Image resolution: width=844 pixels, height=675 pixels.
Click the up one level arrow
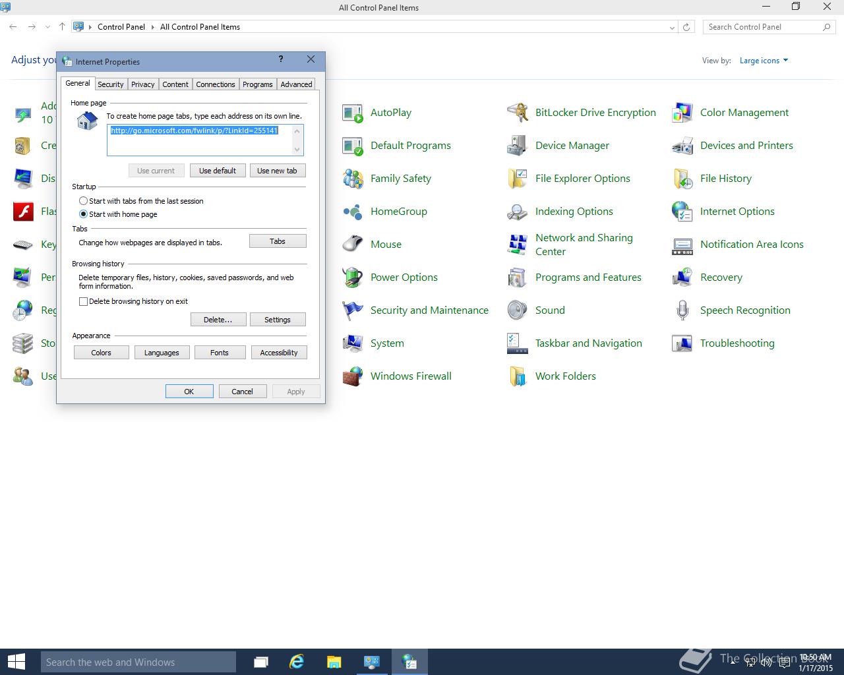(x=62, y=27)
